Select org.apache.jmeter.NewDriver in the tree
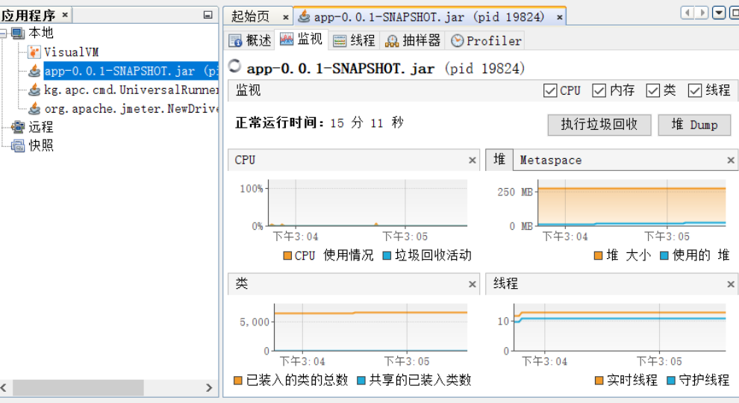Viewport: 739px width, 403px height. point(131,109)
